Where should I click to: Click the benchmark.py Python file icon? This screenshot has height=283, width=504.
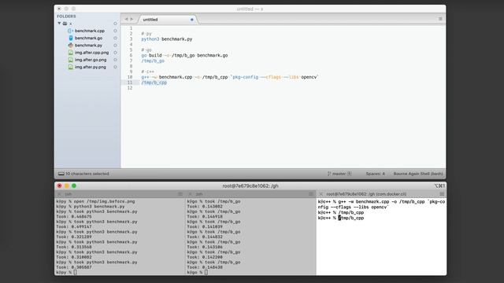[x=71, y=46]
